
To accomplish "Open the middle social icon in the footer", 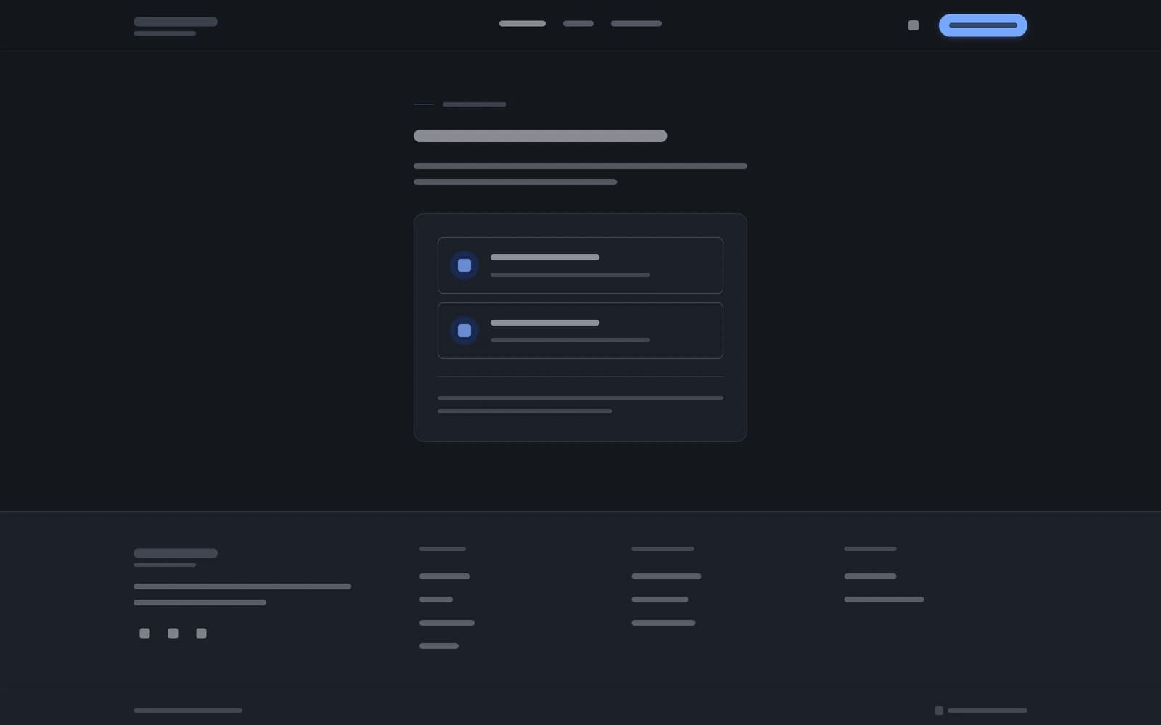I will click(x=173, y=634).
